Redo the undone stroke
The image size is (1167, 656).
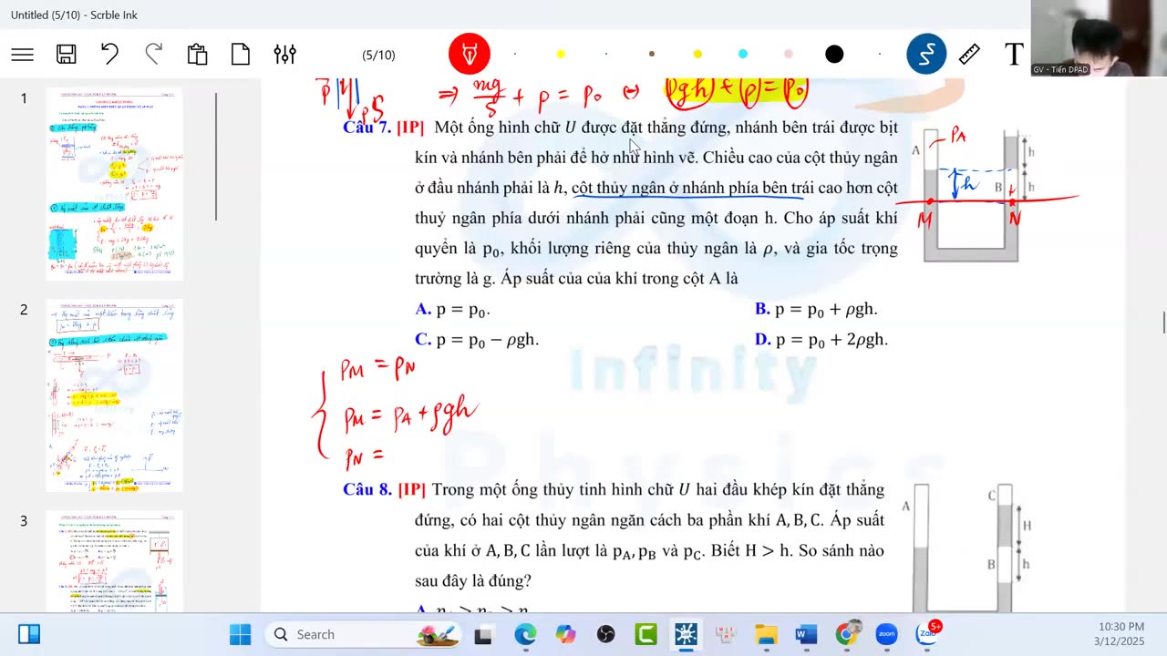coord(153,55)
